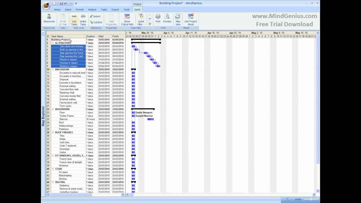Collapse the FIT WINDOWS, DOORS group
361x203 pixels.
[x=53, y=155]
